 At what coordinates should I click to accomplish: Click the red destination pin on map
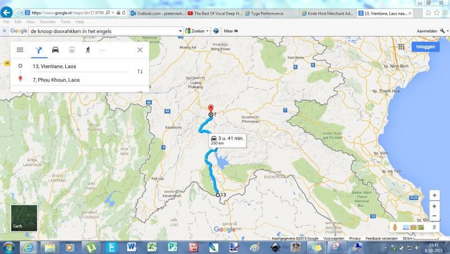point(210,108)
